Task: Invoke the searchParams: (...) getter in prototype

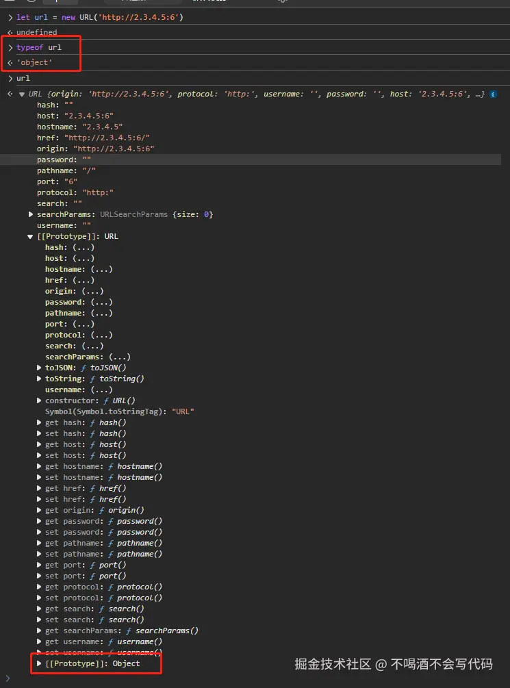Action: click(119, 357)
